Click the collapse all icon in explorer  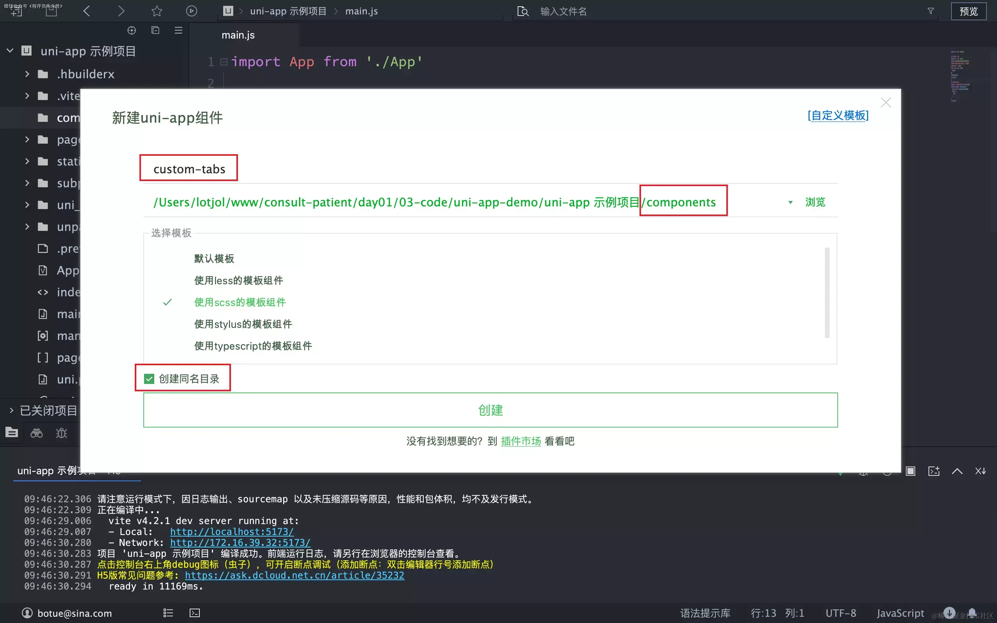(155, 30)
